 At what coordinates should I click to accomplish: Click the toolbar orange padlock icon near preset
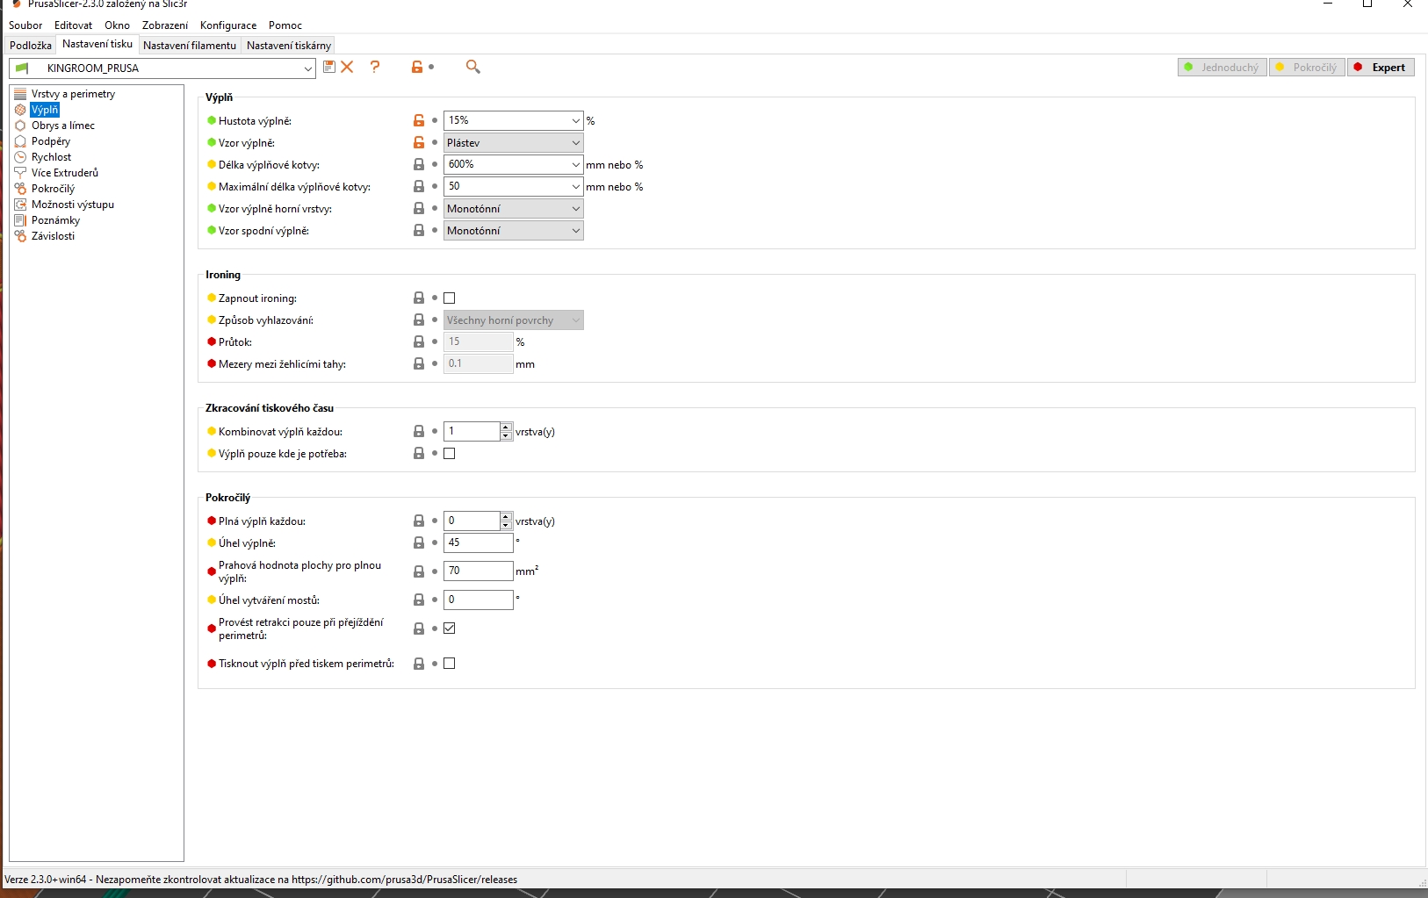click(x=417, y=67)
